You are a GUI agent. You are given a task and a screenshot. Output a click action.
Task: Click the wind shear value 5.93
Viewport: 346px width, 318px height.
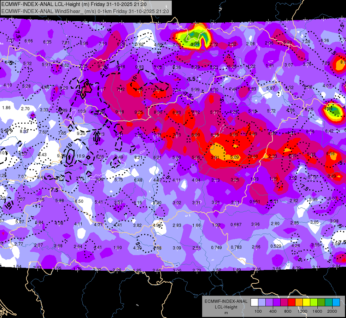[288, 42]
